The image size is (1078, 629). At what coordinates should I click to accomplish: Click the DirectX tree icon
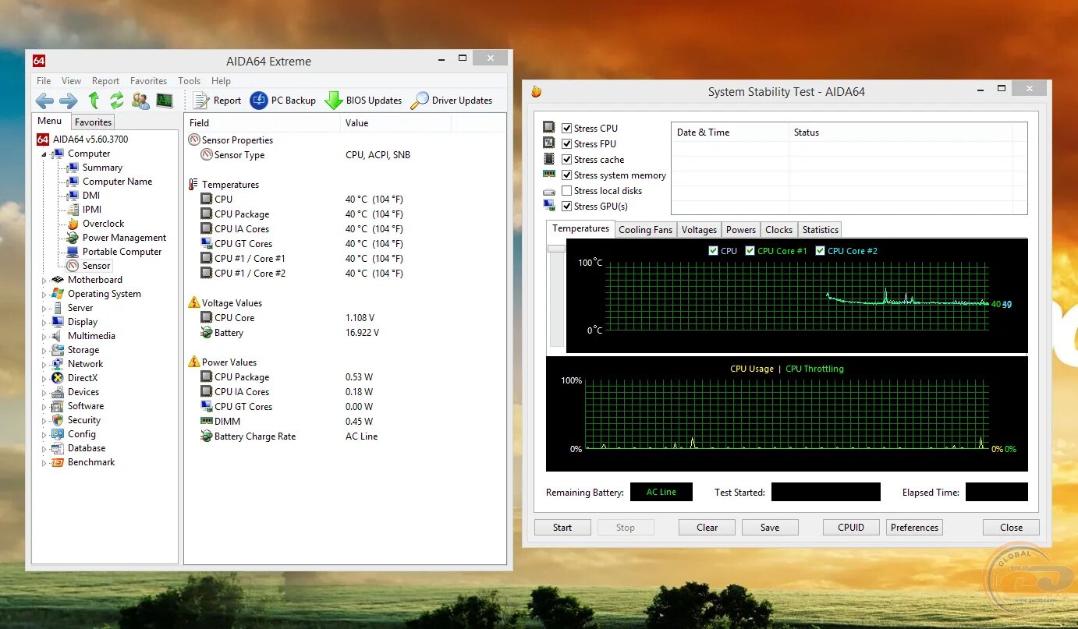(57, 378)
